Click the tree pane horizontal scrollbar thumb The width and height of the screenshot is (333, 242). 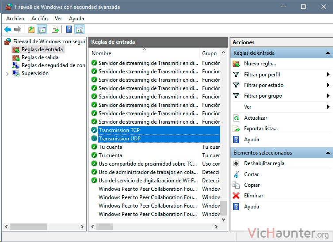[28, 227]
